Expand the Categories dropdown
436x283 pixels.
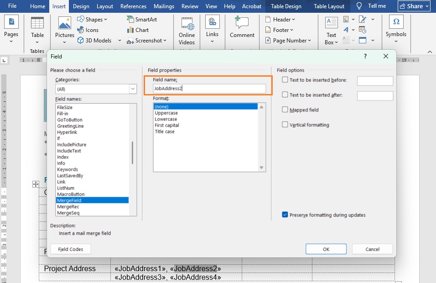(133, 89)
